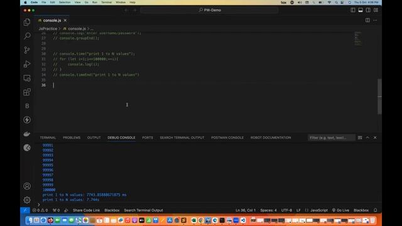The height and width of the screenshot is (226, 402).
Task: Click the JsPractice breadcrumb folder
Action: coord(48,29)
